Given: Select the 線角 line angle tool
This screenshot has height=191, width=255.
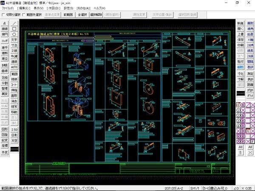Looking at the screenshot, I should coord(250,29).
